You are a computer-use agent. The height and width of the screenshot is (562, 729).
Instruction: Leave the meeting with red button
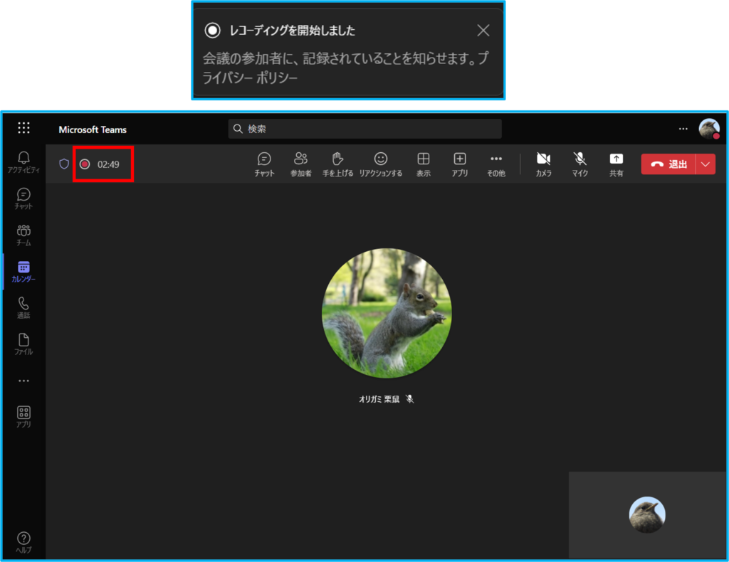point(668,164)
